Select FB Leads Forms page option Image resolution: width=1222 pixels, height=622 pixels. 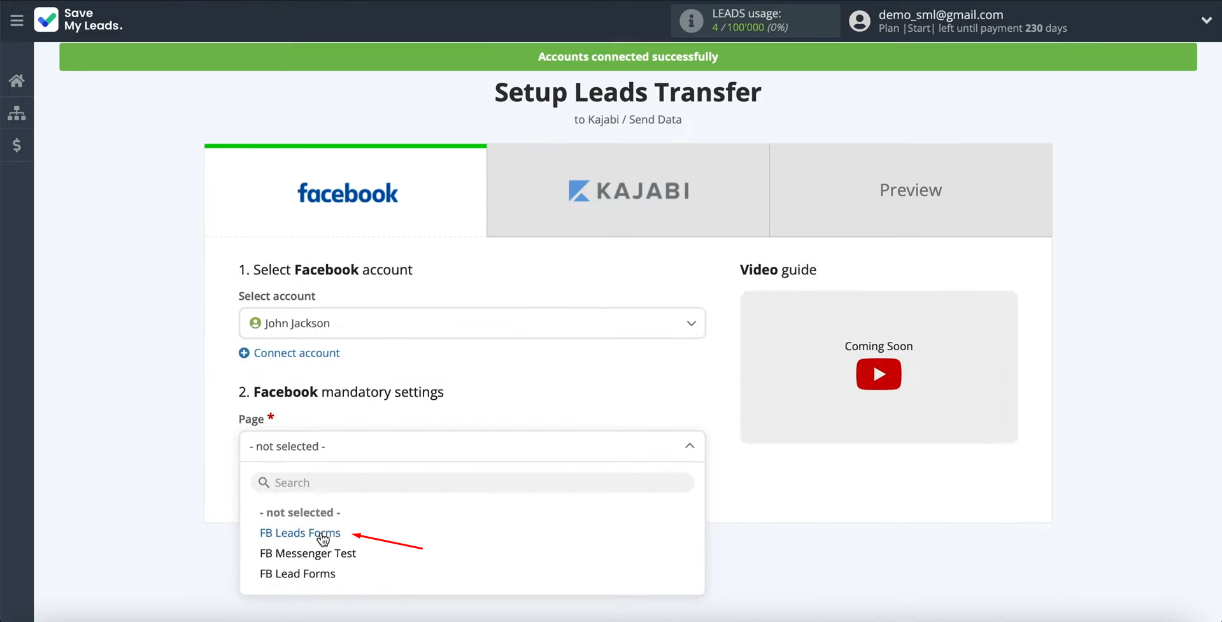pyautogui.click(x=300, y=533)
